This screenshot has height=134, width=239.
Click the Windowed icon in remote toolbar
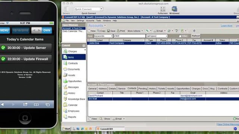point(174,9)
